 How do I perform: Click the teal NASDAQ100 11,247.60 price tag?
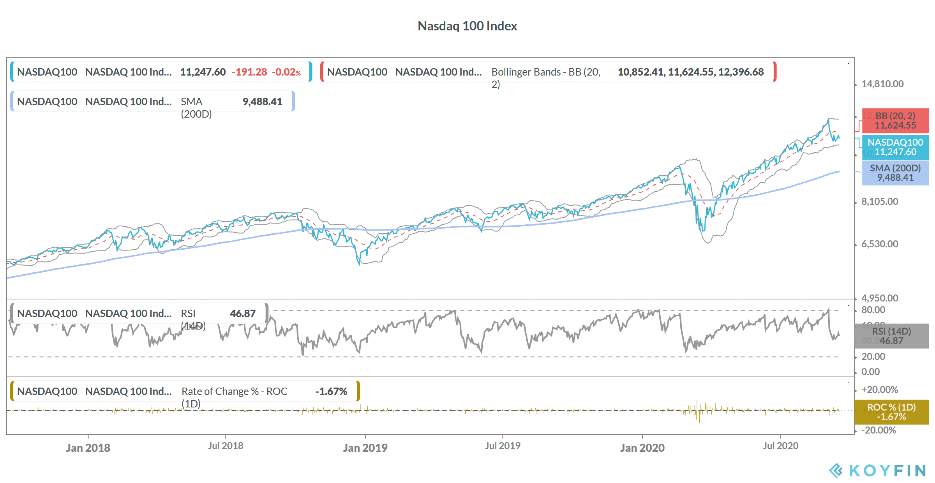895,147
